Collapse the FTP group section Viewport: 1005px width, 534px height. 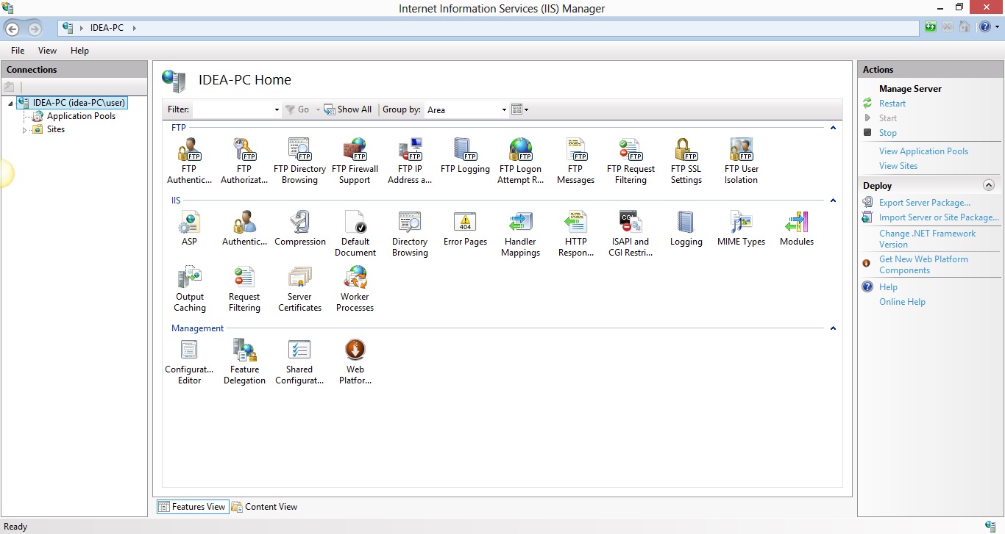(833, 128)
